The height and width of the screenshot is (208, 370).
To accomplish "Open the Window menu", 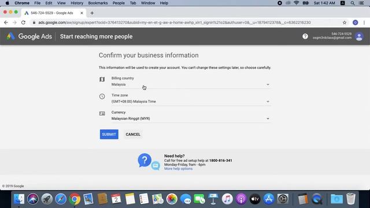I will click(148, 3).
